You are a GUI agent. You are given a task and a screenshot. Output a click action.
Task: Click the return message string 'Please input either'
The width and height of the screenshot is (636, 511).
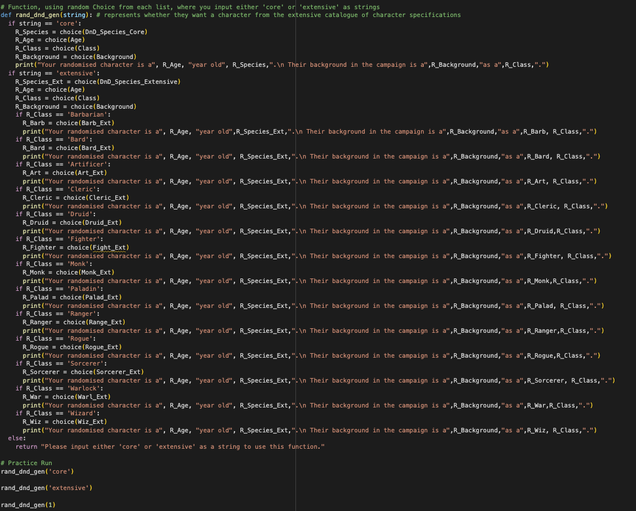point(183,447)
